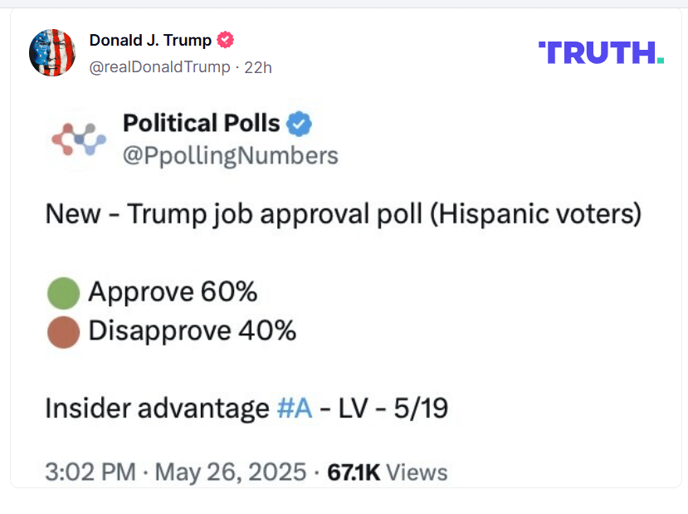Click the Insider advantage text

(158, 409)
